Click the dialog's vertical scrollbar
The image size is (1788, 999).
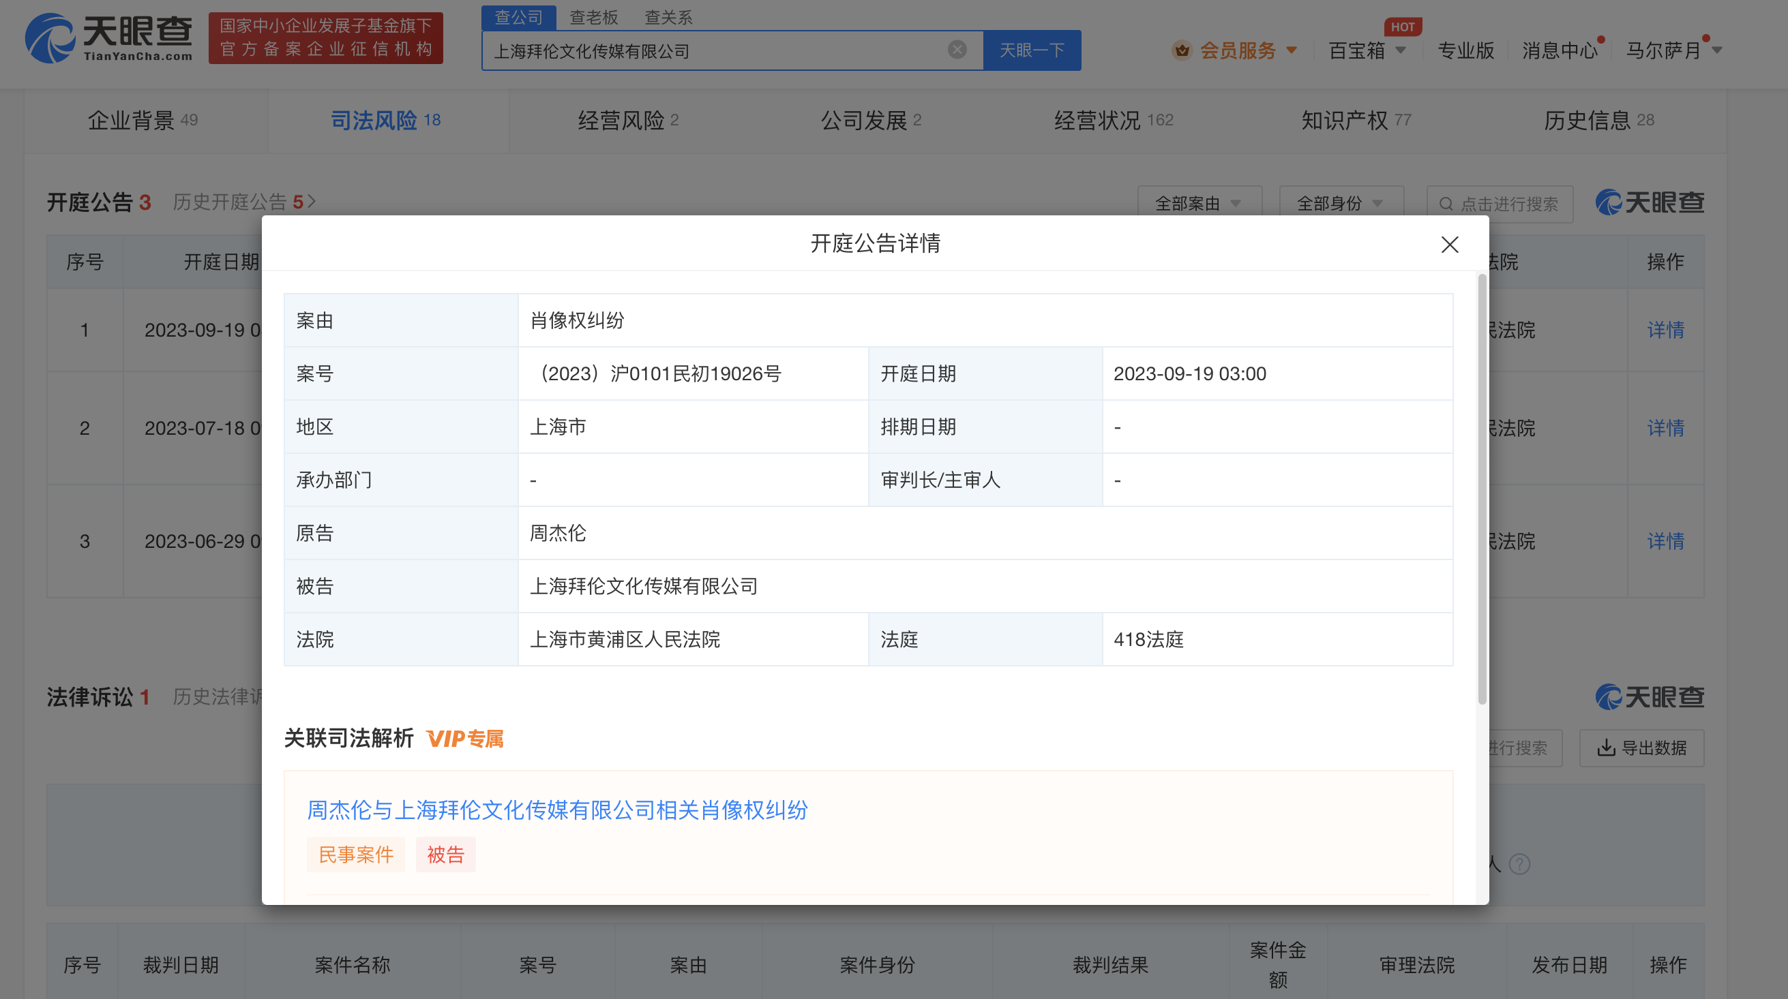(x=1482, y=489)
